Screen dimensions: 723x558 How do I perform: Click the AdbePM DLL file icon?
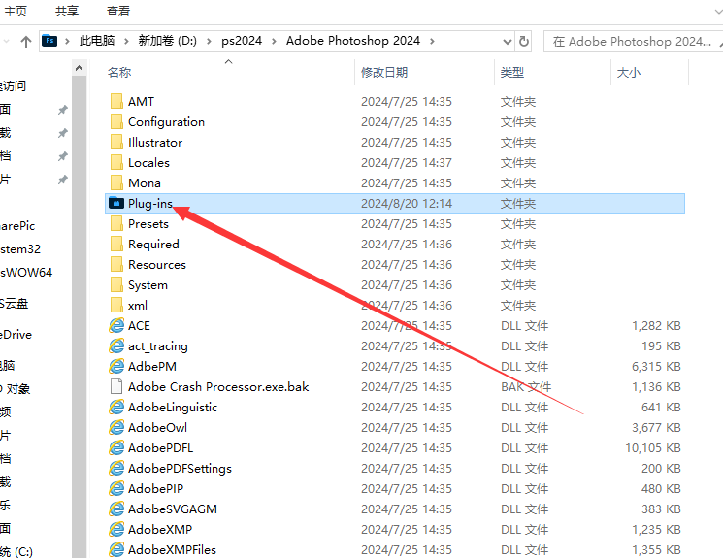pyautogui.click(x=116, y=366)
